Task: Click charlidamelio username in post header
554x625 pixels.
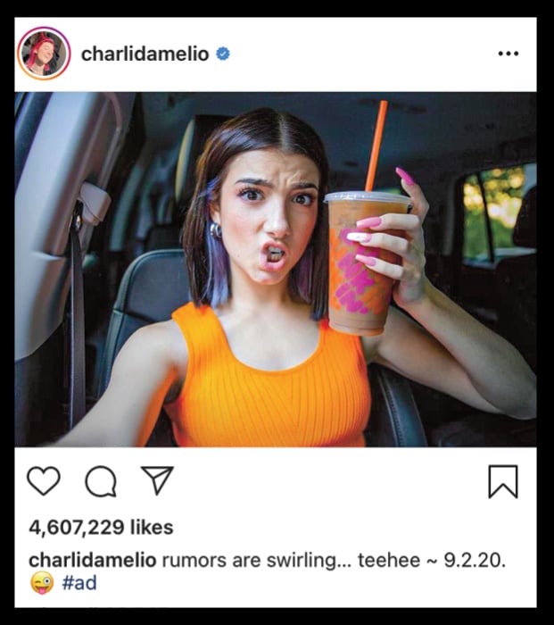Action: click(x=145, y=54)
